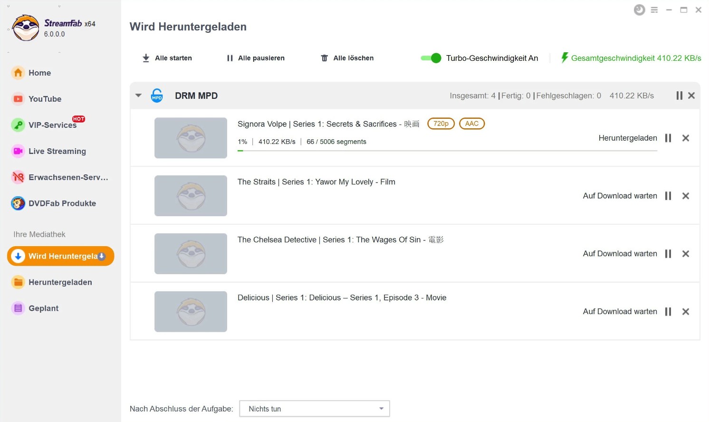Delete all tasks with Alle löschen
This screenshot has height=422, width=709.
click(347, 58)
